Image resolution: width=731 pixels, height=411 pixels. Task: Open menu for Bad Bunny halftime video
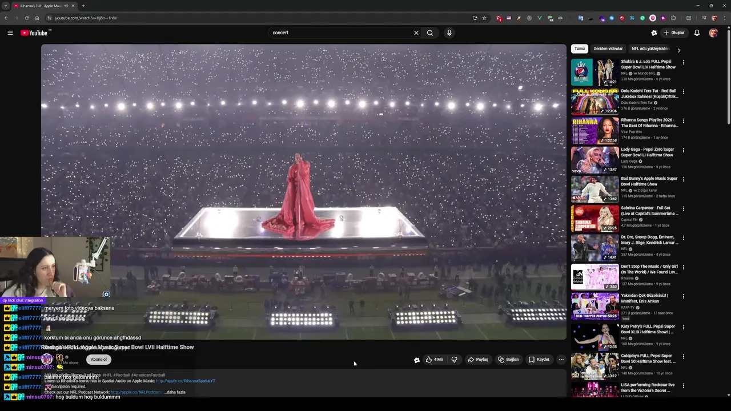tap(684, 179)
